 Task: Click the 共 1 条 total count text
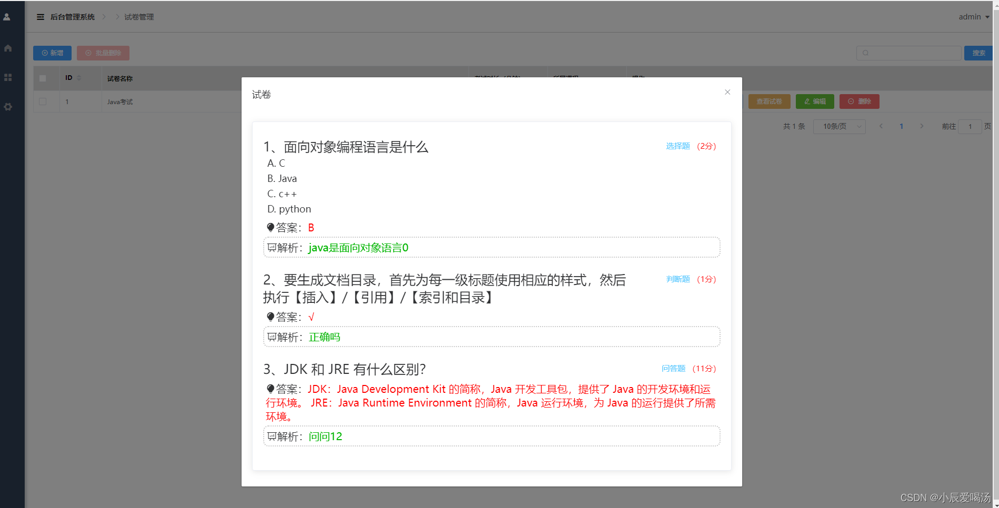coord(794,126)
